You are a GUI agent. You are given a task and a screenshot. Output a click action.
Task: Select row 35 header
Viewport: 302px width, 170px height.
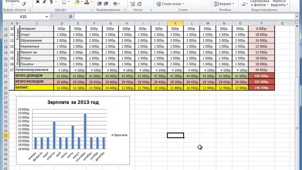(x=6, y=136)
